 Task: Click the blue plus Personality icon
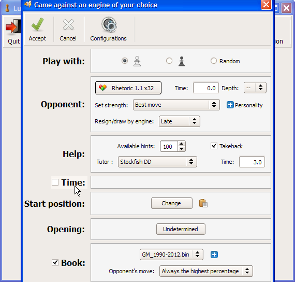[230, 105]
